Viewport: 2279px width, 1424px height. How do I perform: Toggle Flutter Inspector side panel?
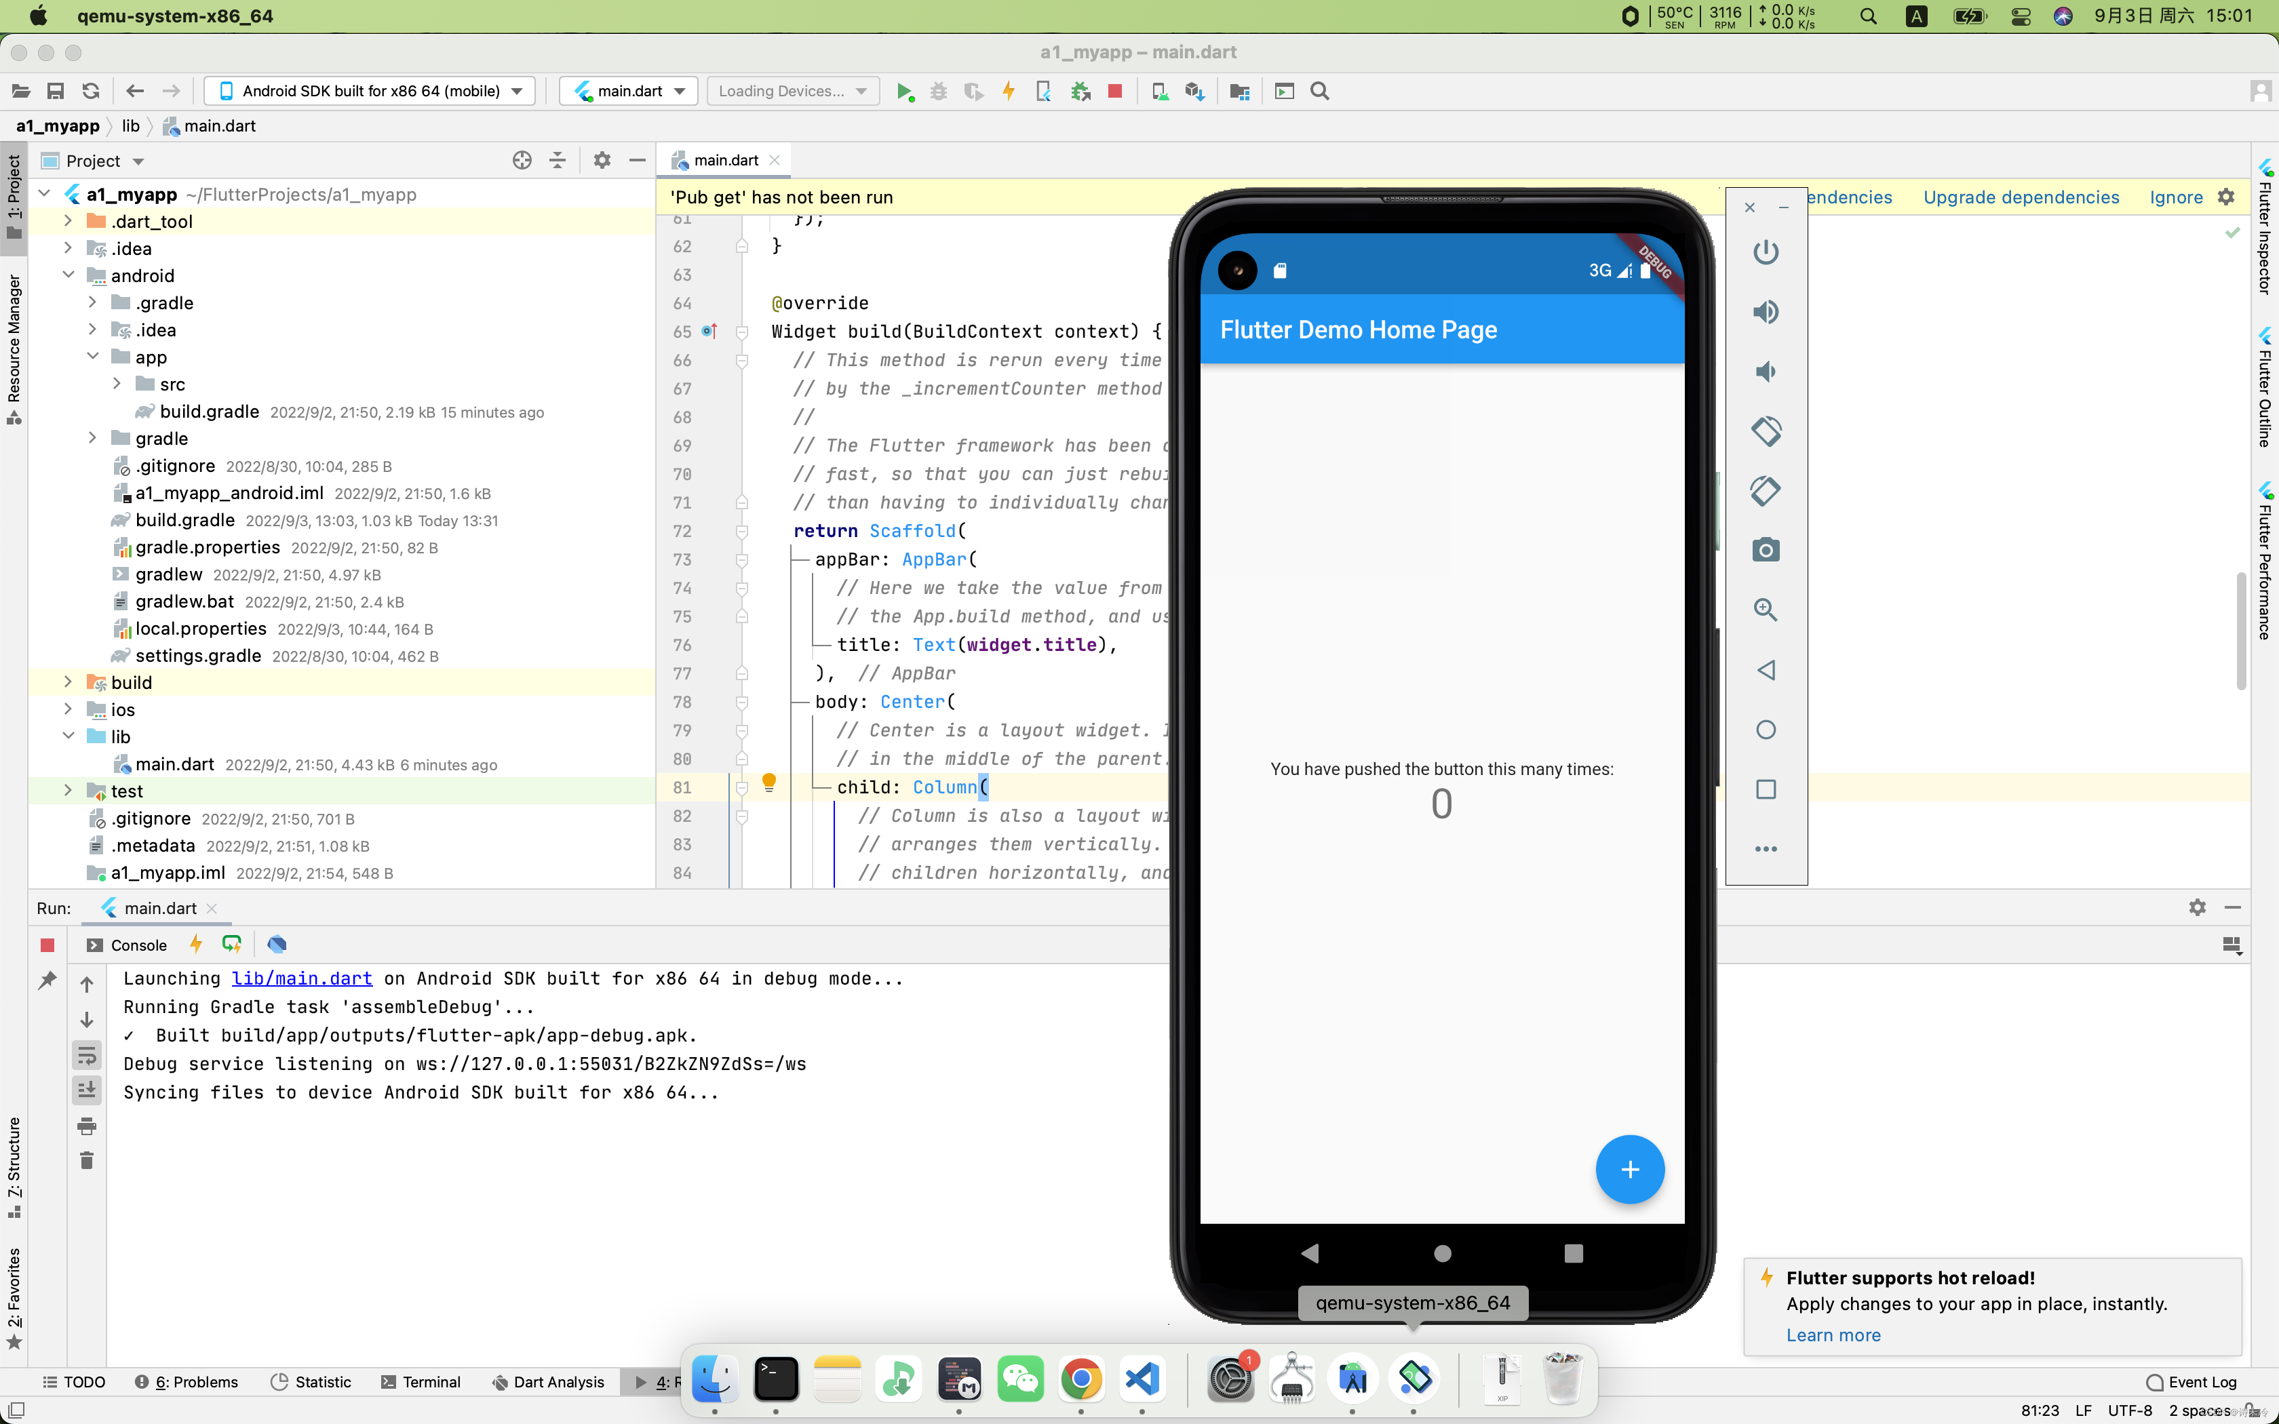pos(2265,228)
